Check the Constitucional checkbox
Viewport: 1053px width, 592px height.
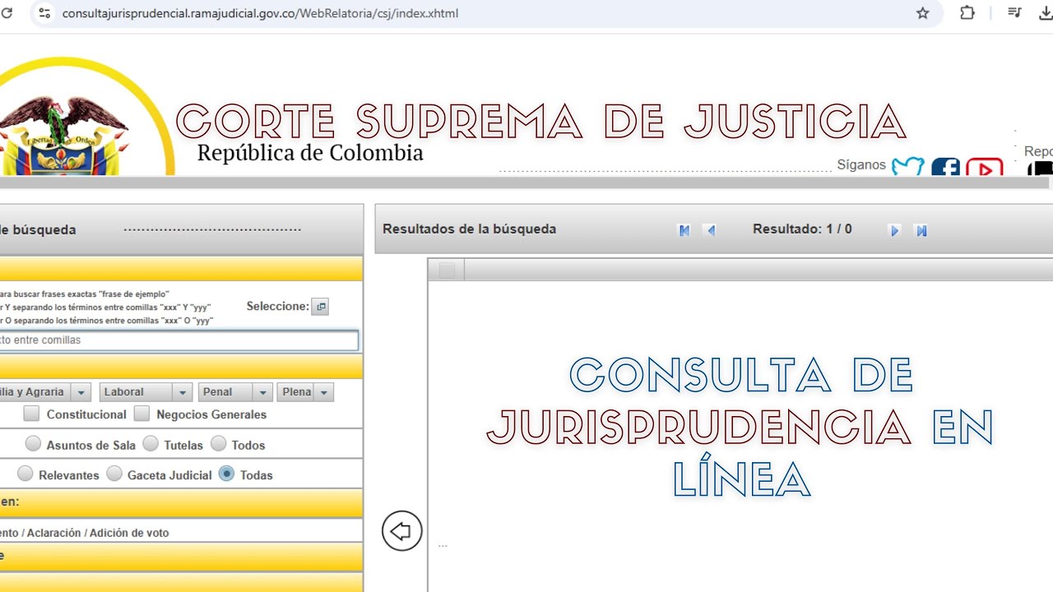click(x=31, y=414)
